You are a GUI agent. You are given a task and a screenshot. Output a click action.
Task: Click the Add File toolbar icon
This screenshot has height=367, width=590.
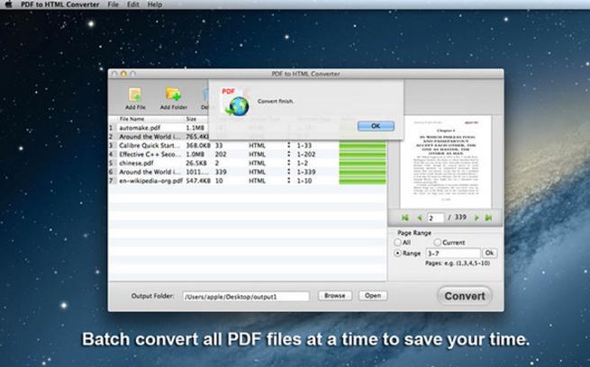[x=135, y=94]
